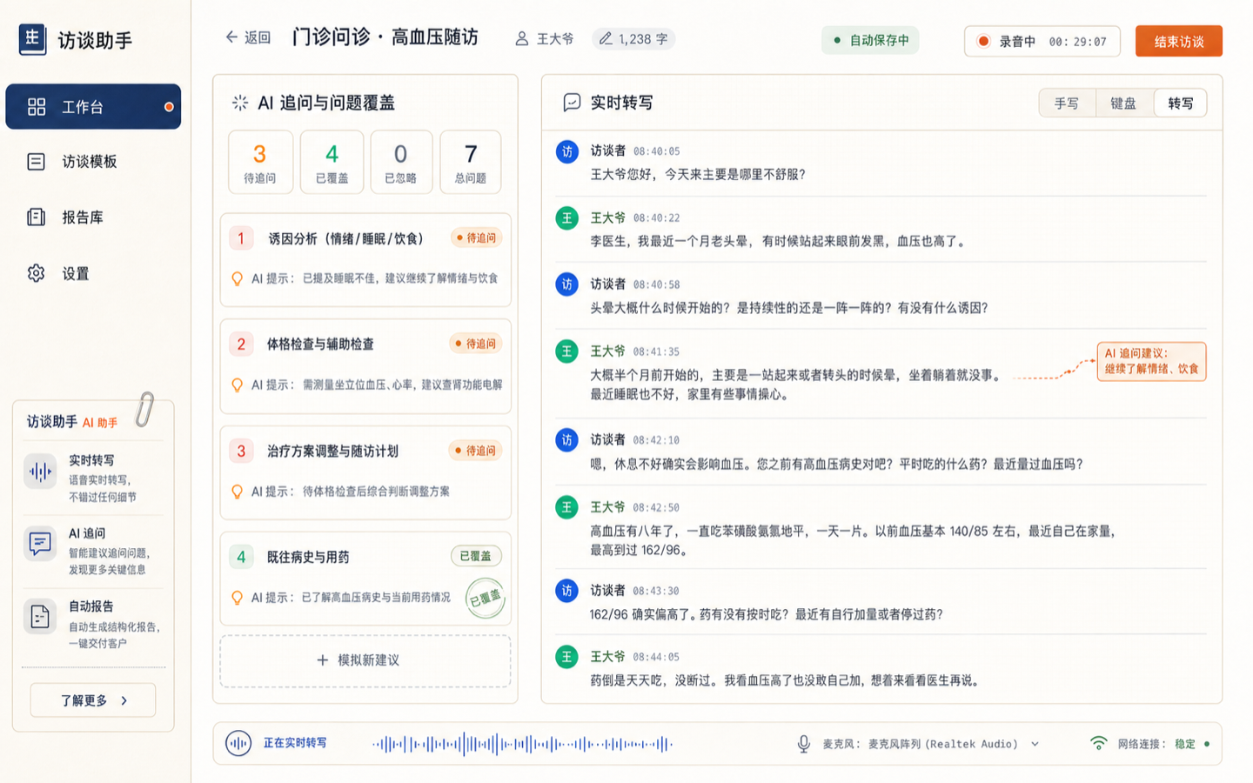Click the AI 追问与问题覆盖 sparkle icon
1253x783 pixels.
tap(240, 103)
